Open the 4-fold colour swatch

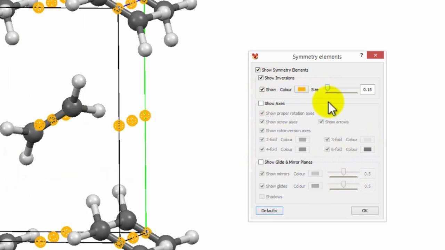302,149
